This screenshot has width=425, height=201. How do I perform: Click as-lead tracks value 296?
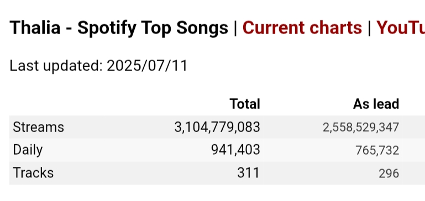pos(389,173)
